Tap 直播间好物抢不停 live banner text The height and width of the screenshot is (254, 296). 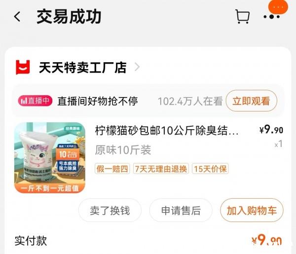[x=98, y=101]
